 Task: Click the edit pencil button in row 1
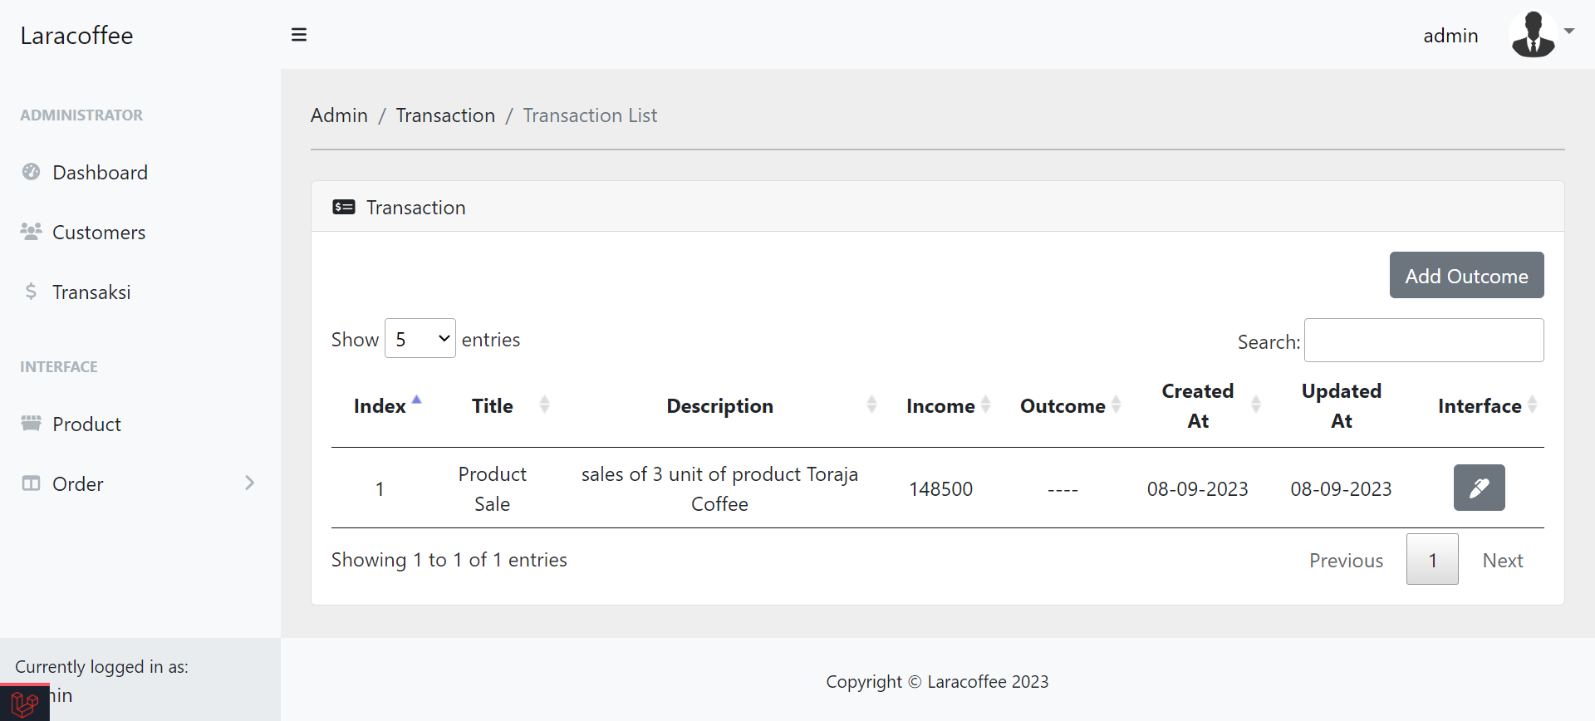click(1479, 488)
